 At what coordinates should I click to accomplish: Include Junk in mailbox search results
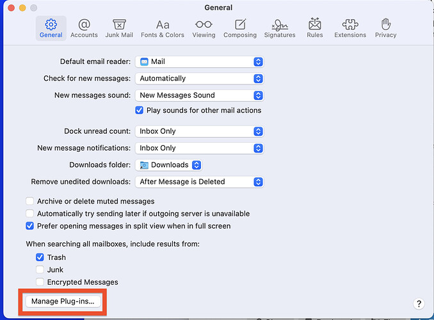click(40, 270)
